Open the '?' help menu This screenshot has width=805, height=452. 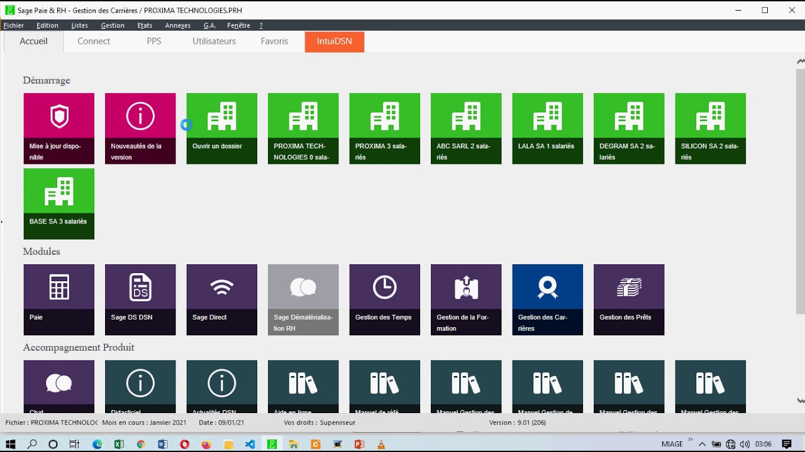pos(261,26)
